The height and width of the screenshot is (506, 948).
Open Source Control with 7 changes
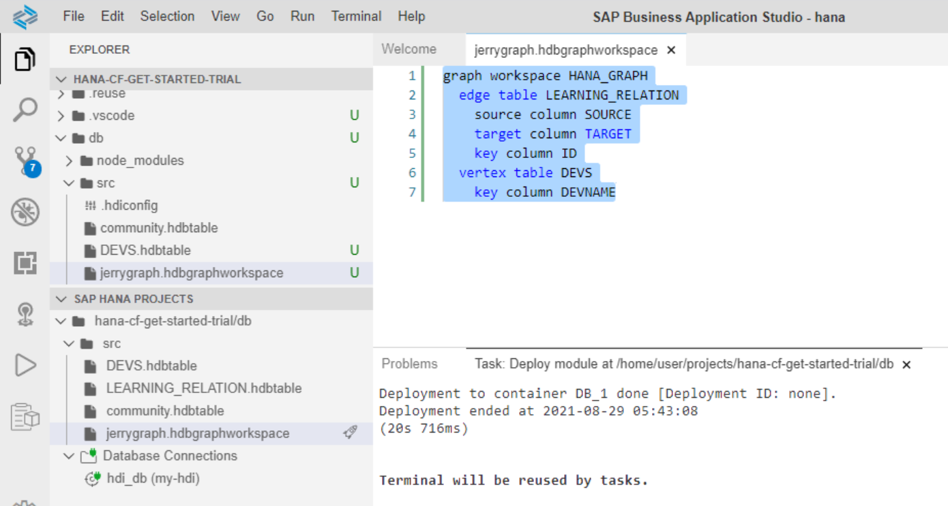click(x=26, y=161)
